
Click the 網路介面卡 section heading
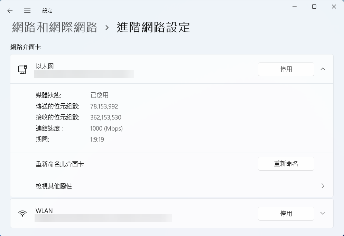[26, 47]
